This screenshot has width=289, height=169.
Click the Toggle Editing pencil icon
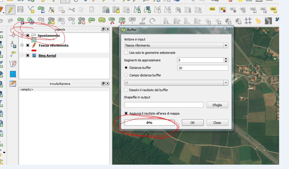(11, 10)
